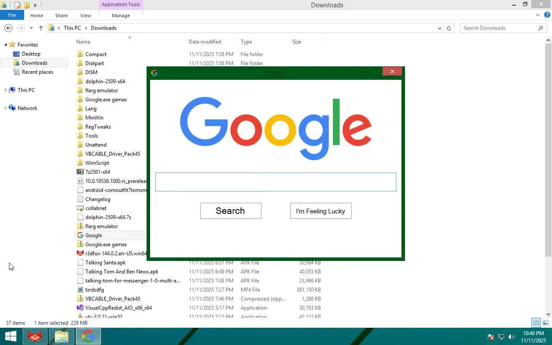Switch to the Share ribbon tab
The height and width of the screenshot is (345, 552).
(x=61, y=16)
